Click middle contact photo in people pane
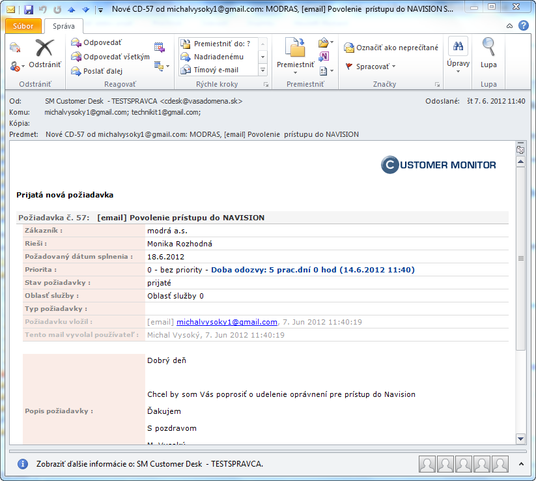The image size is (536, 481). pyautogui.click(x=464, y=464)
